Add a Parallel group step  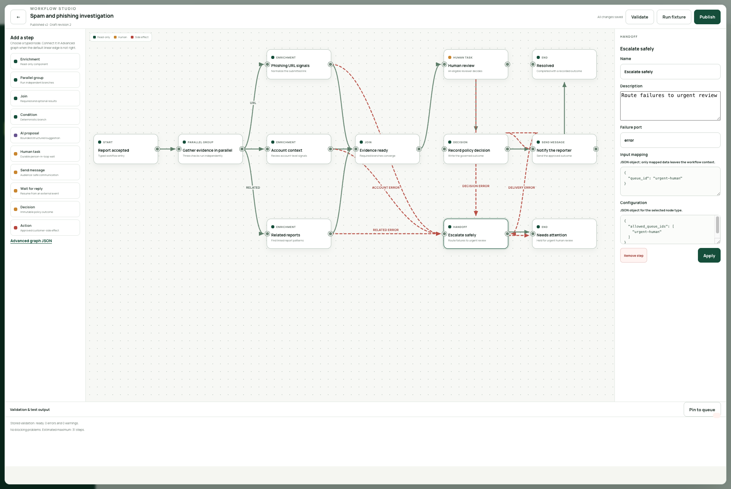[x=45, y=80]
